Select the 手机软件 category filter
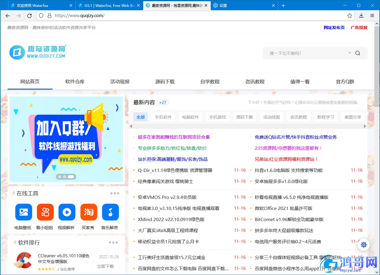Screen dimensions: 380x275 click(x=163, y=117)
